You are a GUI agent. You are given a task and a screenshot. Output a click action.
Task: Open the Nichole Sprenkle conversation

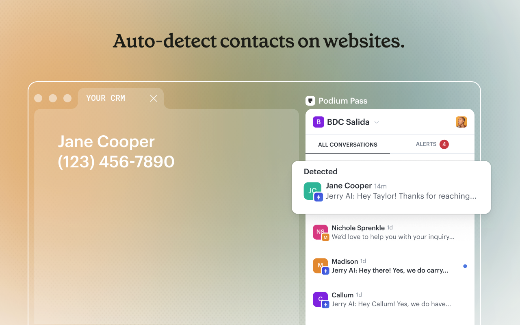coord(390,232)
